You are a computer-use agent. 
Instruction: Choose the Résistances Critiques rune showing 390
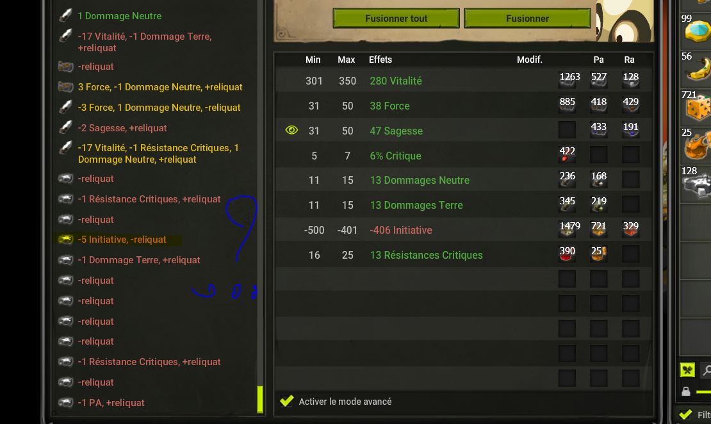(568, 254)
